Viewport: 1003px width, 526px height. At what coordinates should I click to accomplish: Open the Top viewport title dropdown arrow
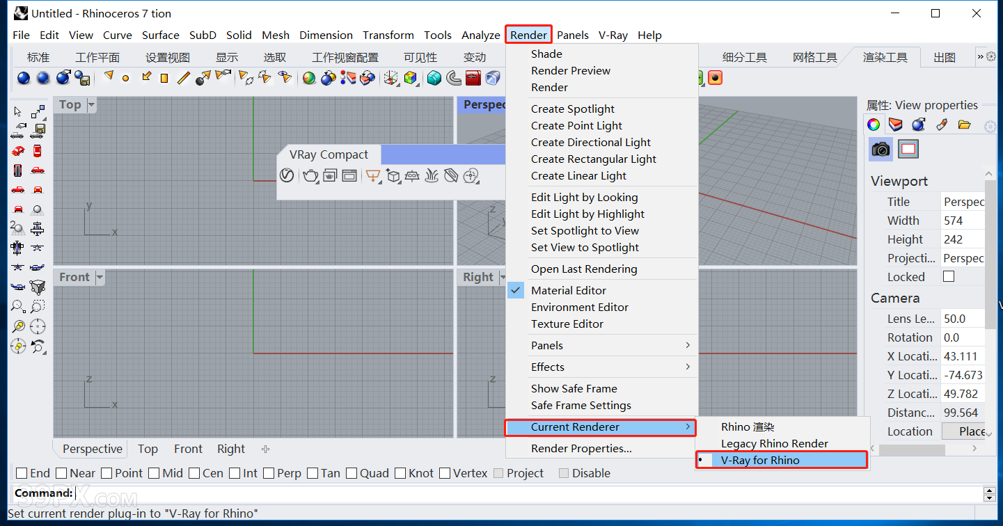point(91,105)
